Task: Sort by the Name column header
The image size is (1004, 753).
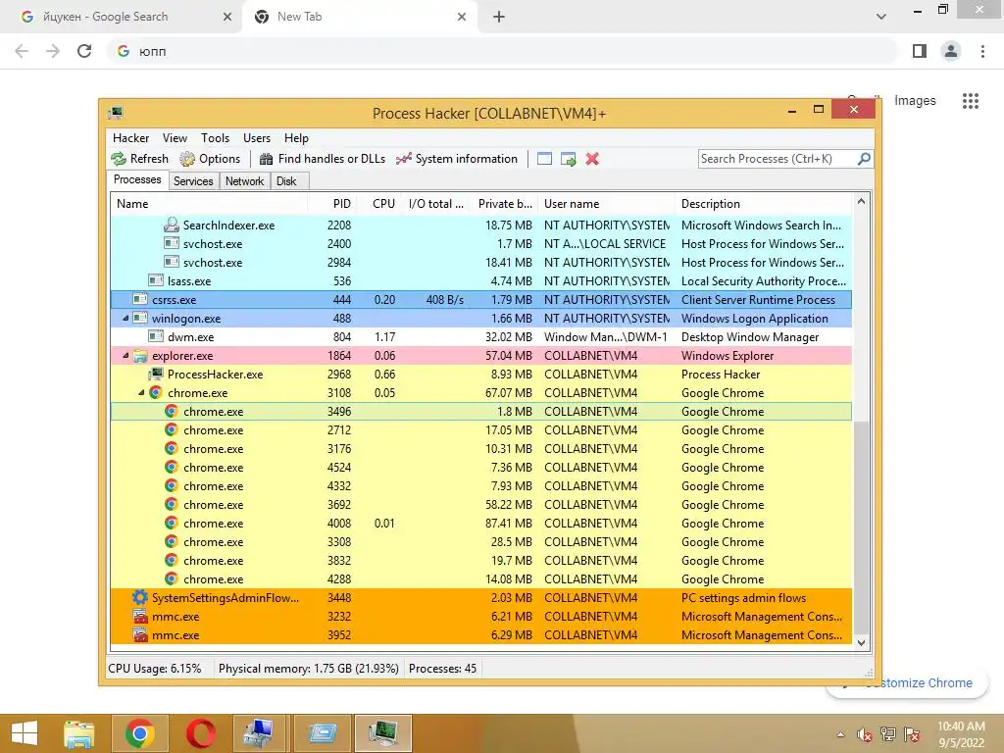Action: click(x=209, y=204)
